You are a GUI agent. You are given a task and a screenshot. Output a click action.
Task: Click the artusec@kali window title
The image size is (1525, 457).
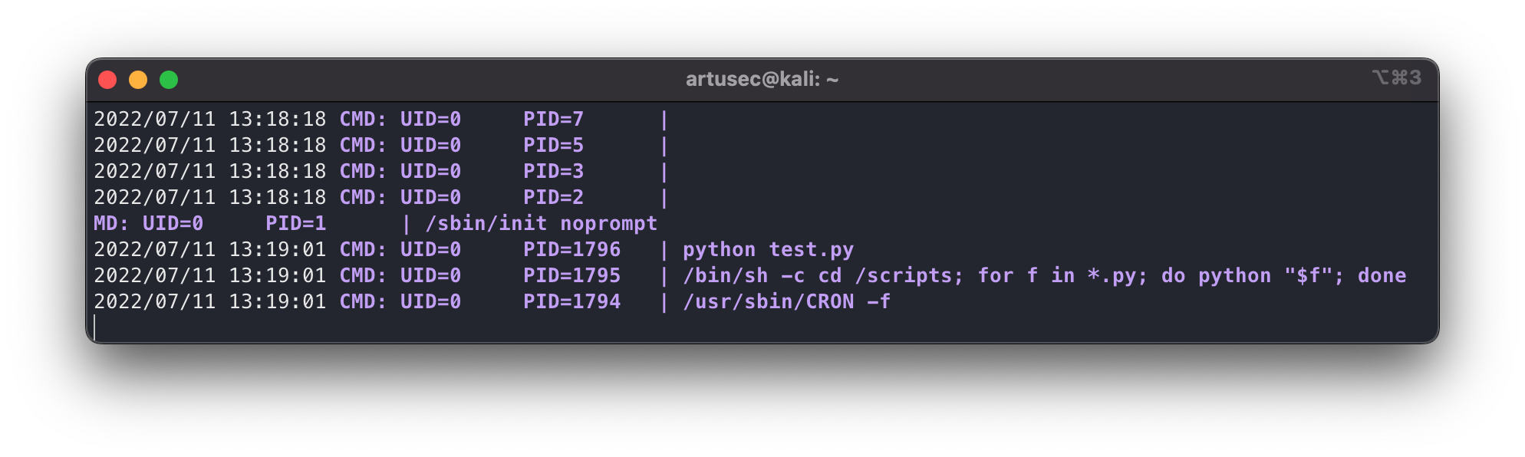click(762, 80)
